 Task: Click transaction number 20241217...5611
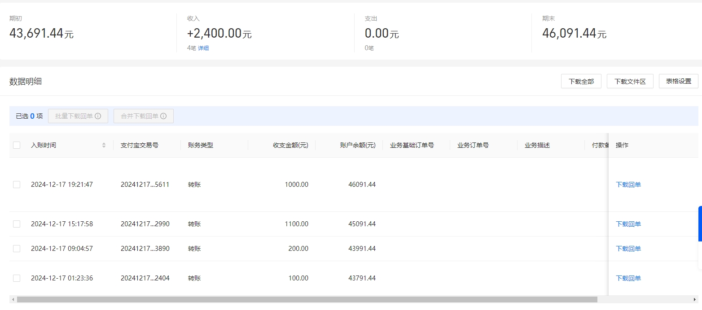[x=145, y=185]
